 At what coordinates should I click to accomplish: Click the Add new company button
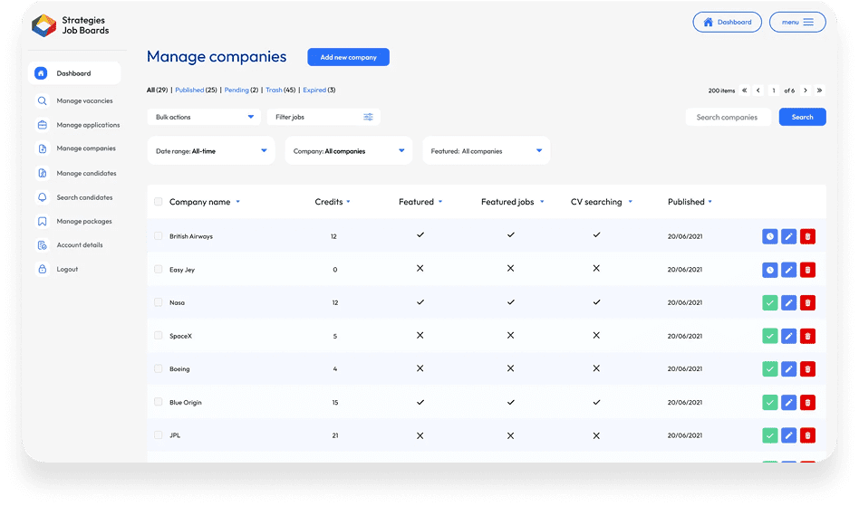click(x=348, y=57)
